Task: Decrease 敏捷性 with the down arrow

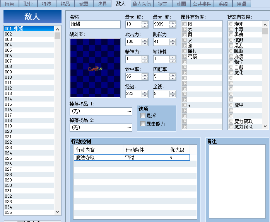Action: [173, 61]
